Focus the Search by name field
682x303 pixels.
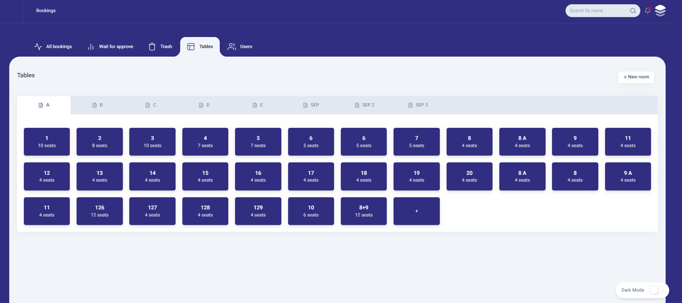[x=597, y=11]
